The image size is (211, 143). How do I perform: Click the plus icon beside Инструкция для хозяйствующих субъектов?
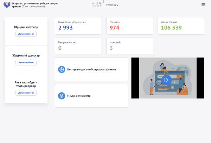coord(62,69)
